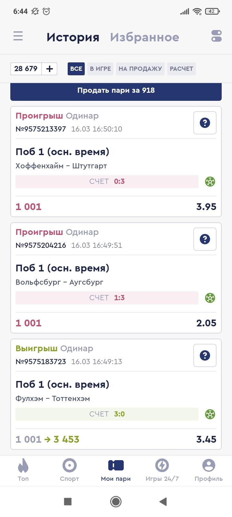Toggle the view switch in header
This screenshot has height=517, width=232.
216,36
